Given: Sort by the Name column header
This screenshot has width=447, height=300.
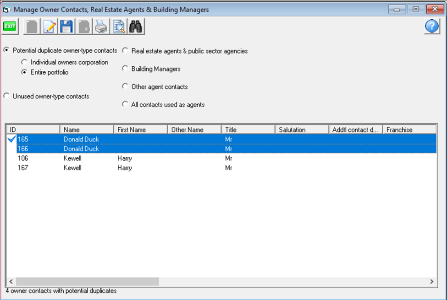Looking at the screenshot, I should click(87, 130).
